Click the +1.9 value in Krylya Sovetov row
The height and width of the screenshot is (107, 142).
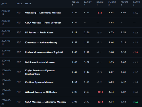click(x=136, y=72)
